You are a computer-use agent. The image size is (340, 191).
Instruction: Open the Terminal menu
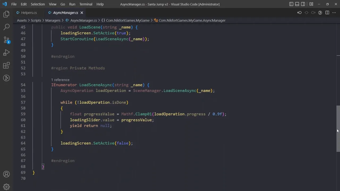coord(86,4)
